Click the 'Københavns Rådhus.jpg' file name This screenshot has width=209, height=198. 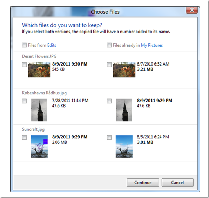(44, 93)
